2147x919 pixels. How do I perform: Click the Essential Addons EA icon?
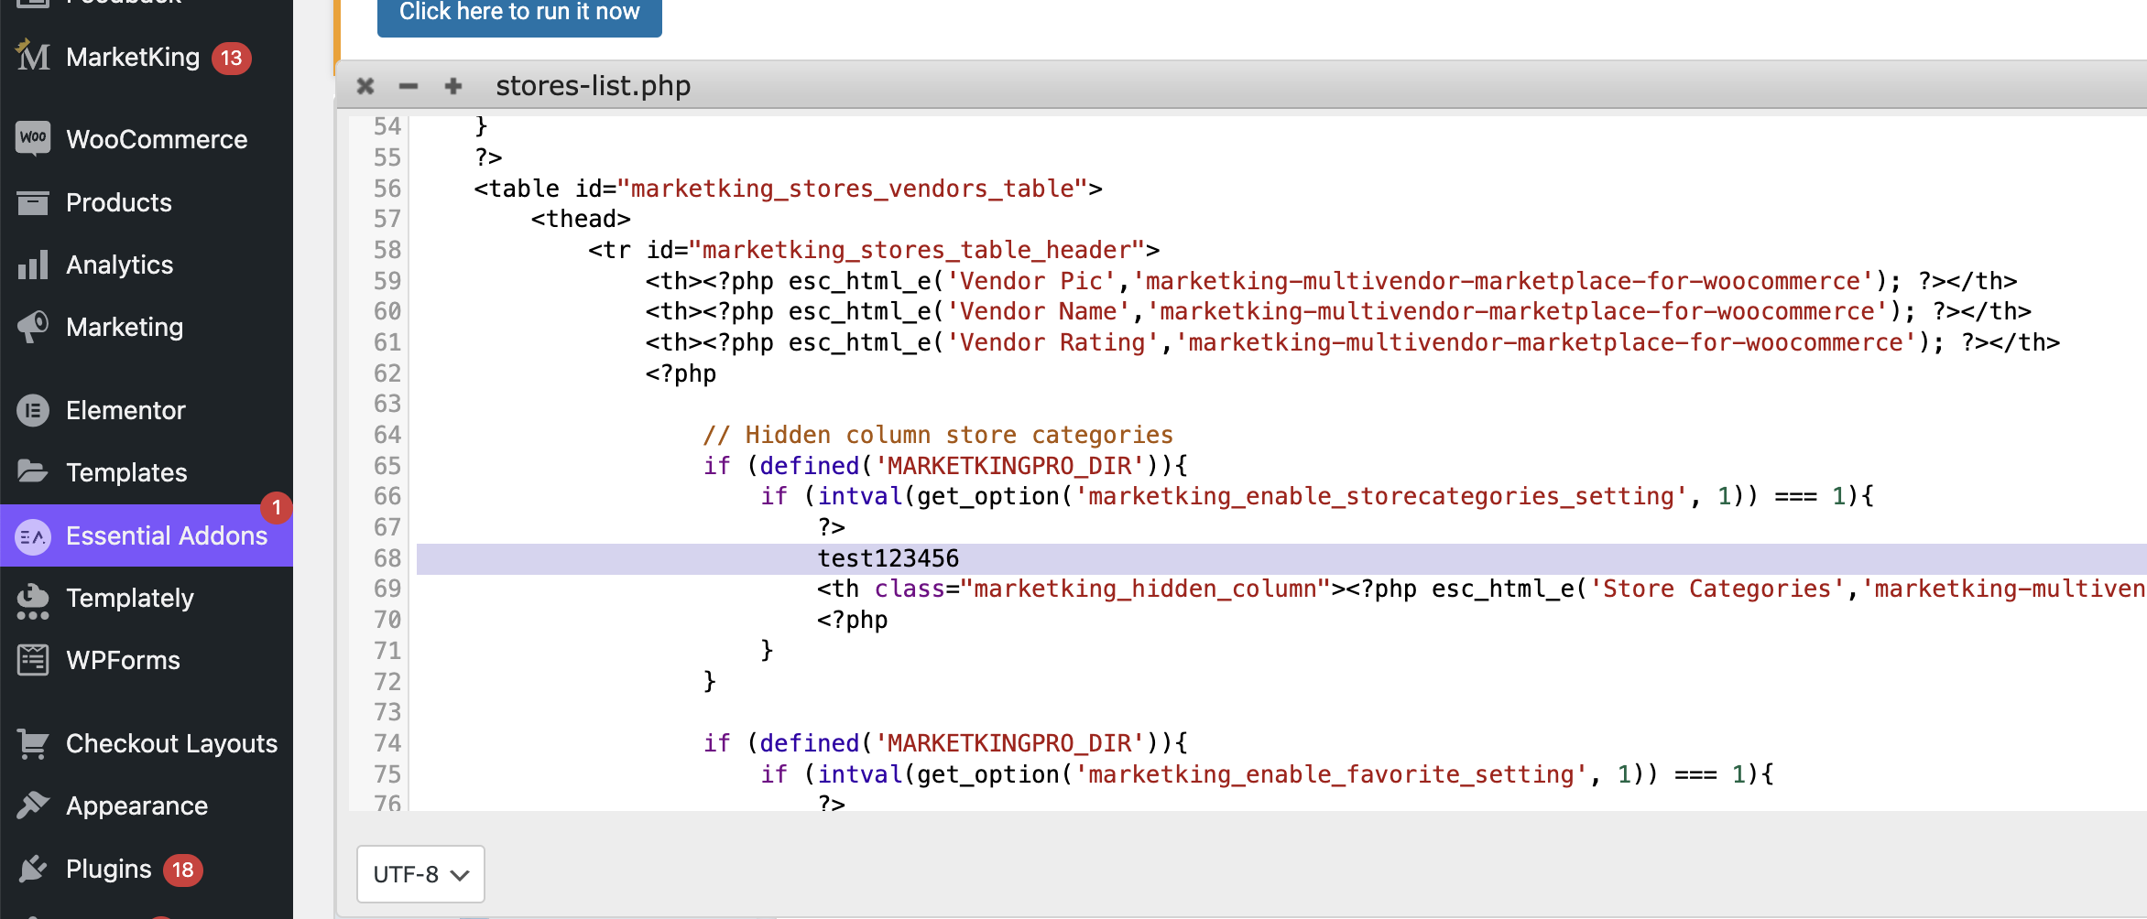tap(33, 535)
